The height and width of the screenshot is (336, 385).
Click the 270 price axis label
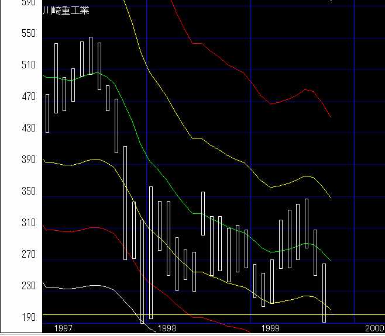pyautogui.click(x=28, y=255)
